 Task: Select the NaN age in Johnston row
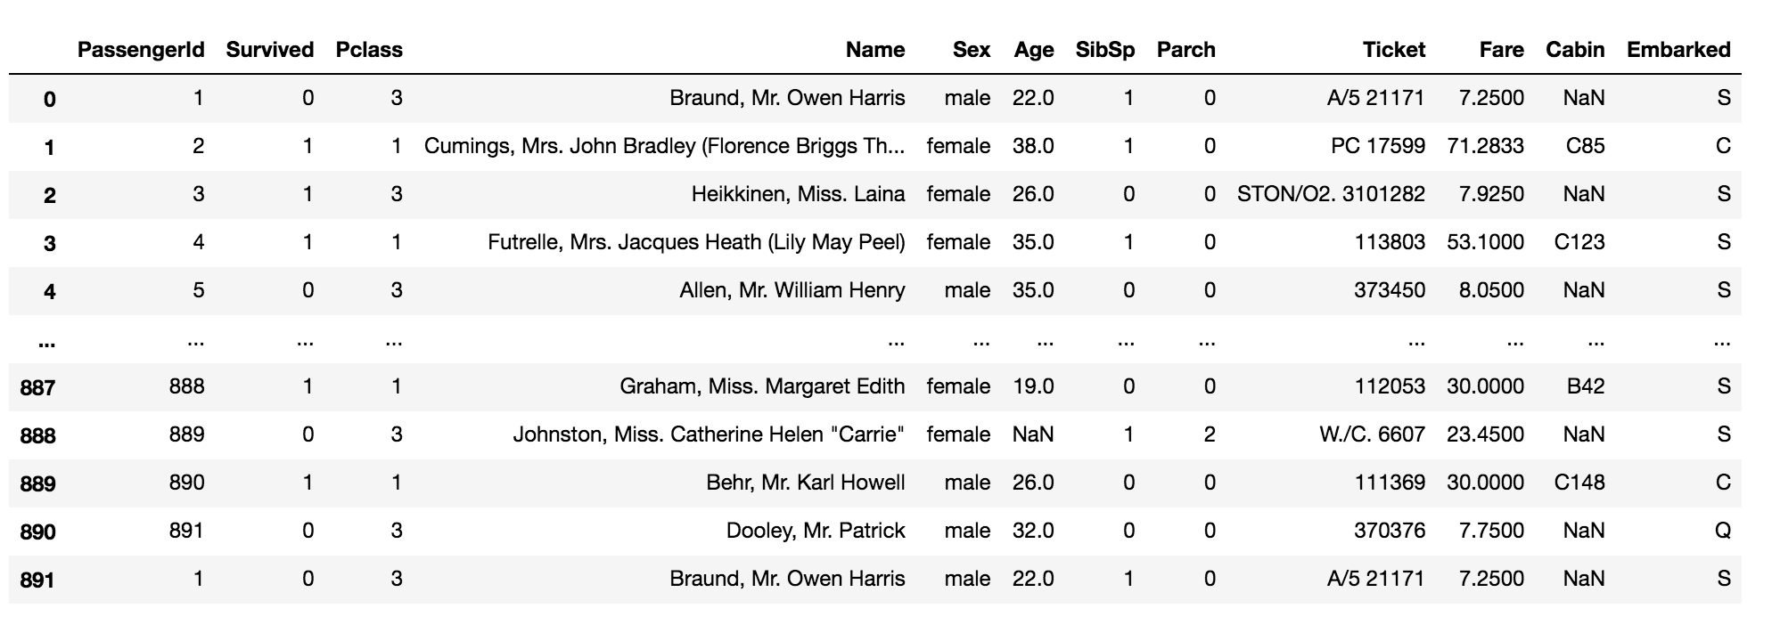coord(1032,434)
